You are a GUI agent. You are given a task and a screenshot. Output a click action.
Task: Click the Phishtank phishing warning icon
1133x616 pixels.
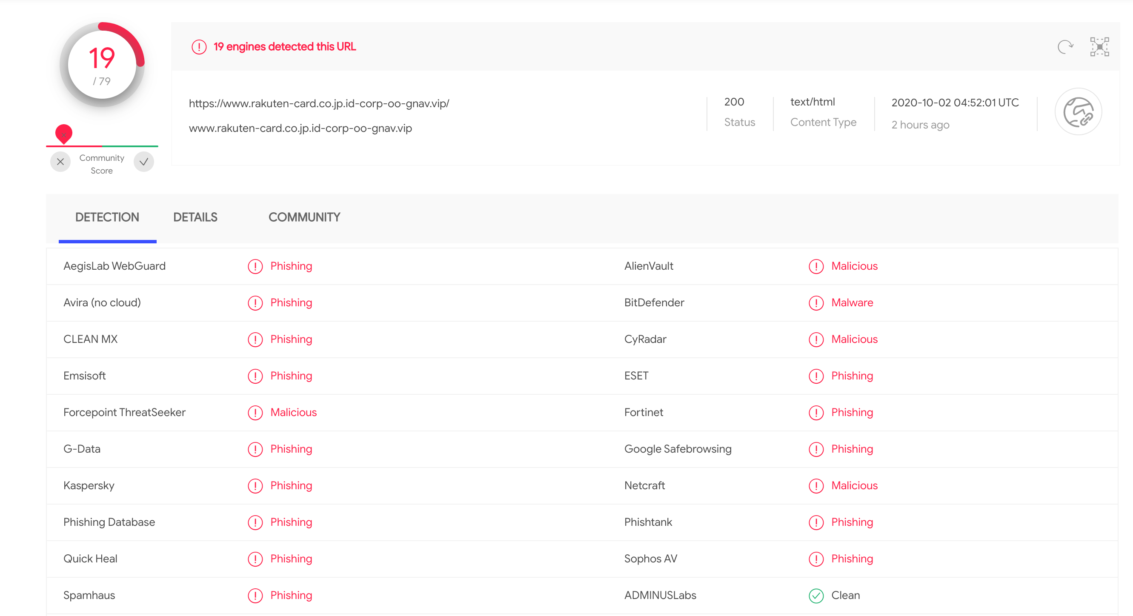click(x=816, y=522)
